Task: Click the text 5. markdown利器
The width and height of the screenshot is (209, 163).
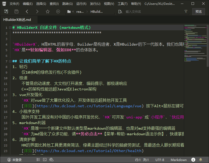Action: (29, 123)
